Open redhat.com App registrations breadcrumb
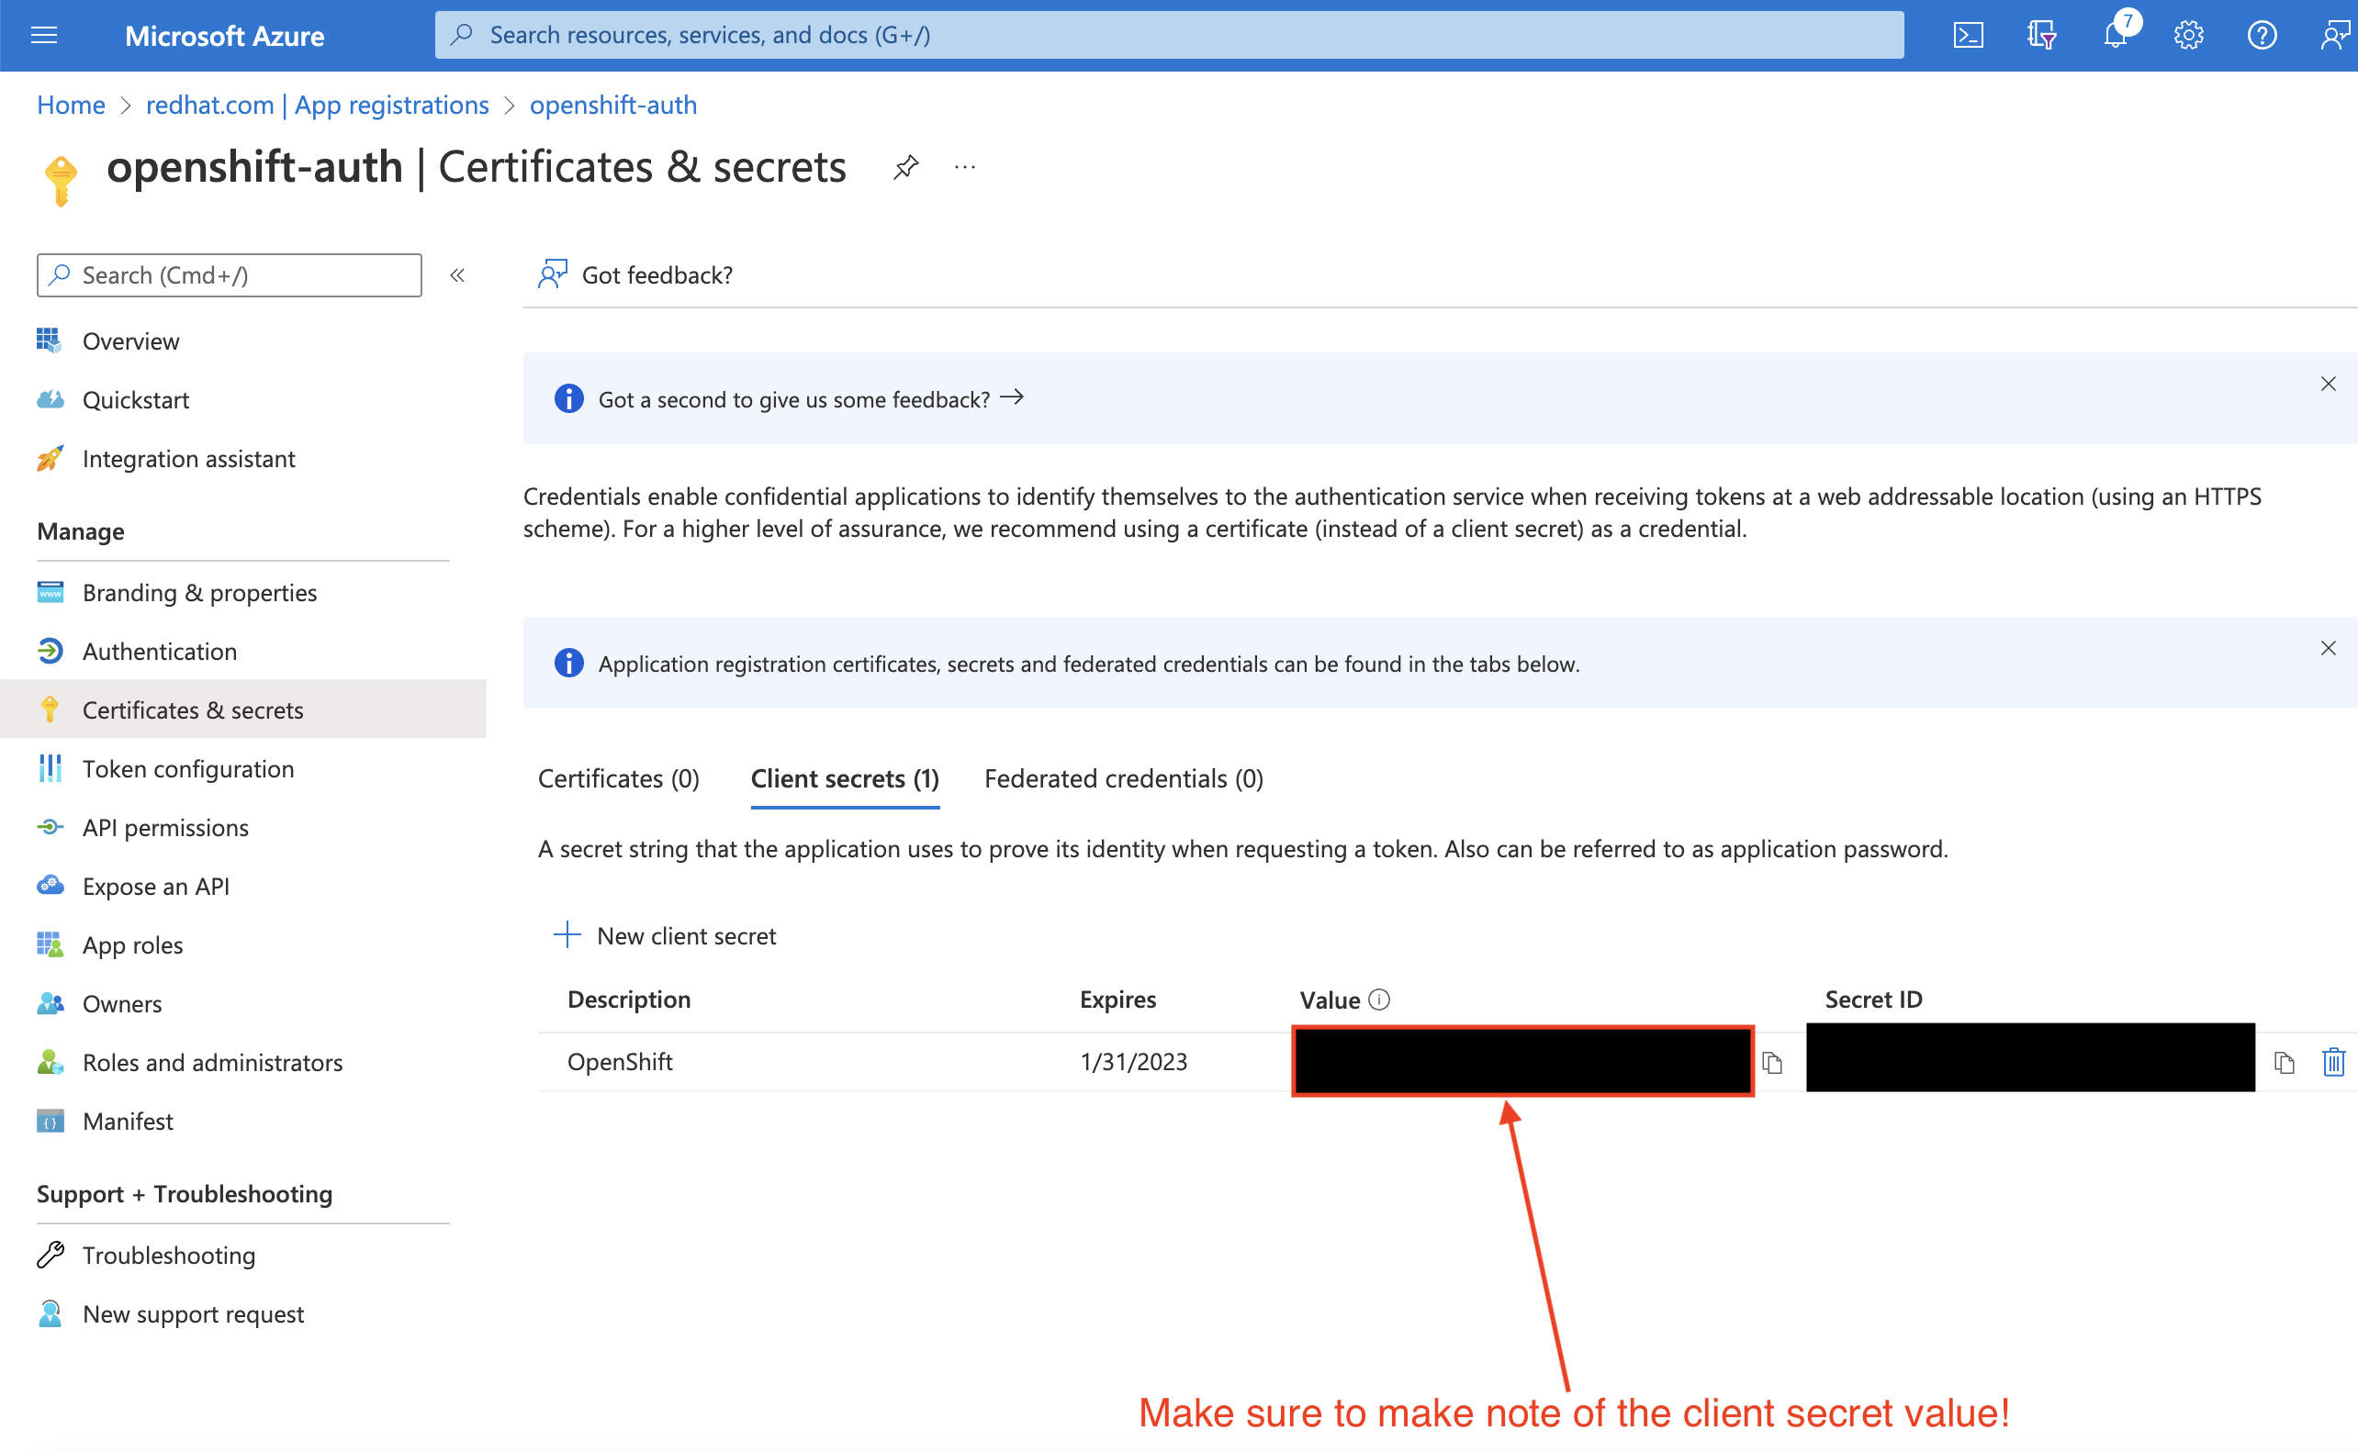Viewport: 2358px width, 1452px height. [x=317, y=105]
